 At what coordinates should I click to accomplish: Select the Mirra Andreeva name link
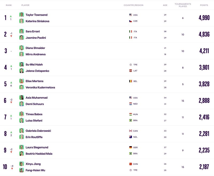(x=36, y=54)
